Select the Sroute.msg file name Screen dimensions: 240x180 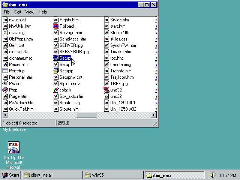click(70, 103)
